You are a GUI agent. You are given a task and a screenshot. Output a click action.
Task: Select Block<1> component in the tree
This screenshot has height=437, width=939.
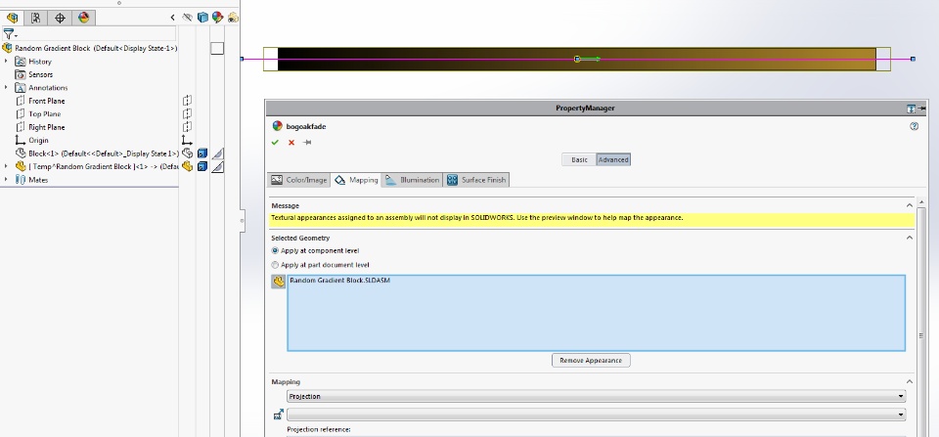103,153
